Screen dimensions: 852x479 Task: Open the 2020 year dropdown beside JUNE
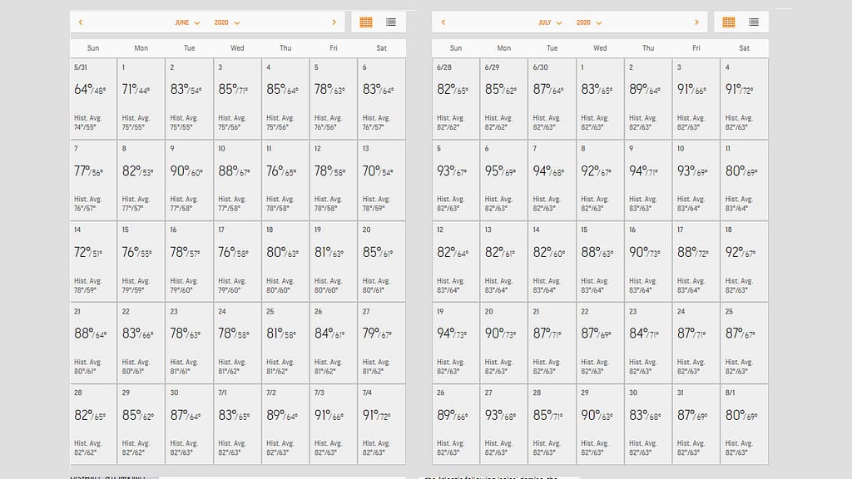pos(226,22)
